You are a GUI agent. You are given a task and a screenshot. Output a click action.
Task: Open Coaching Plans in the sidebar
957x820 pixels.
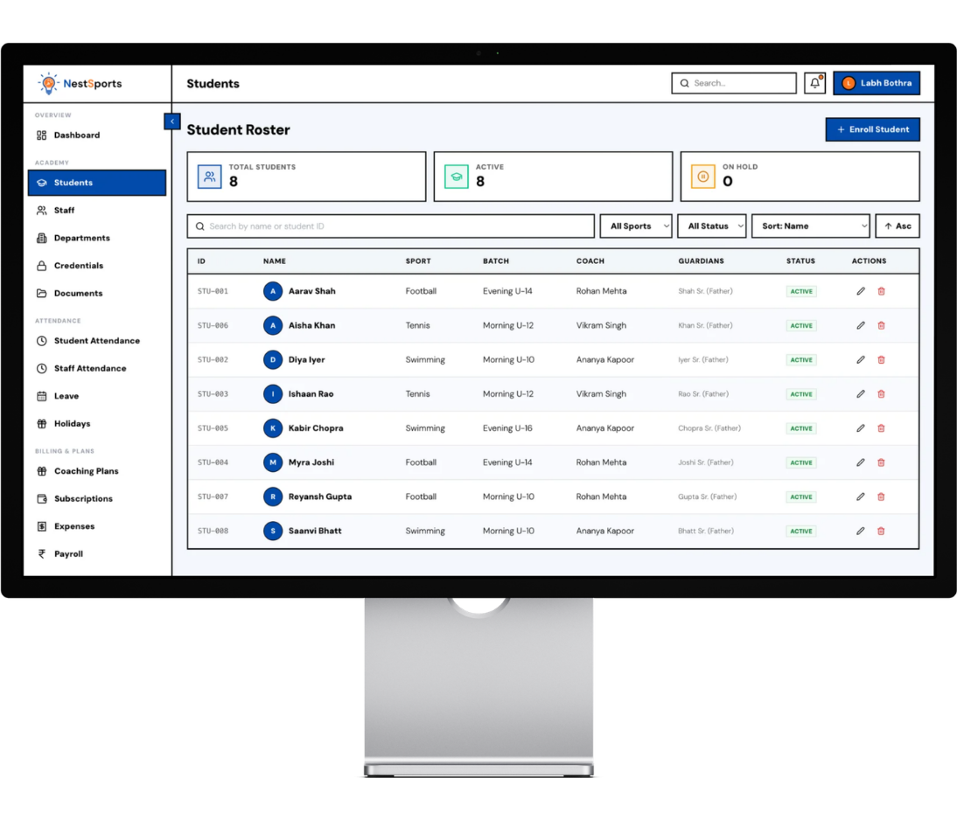(97, 471)
